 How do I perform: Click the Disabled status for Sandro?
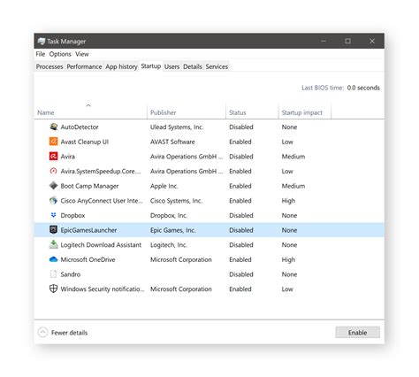241,274
